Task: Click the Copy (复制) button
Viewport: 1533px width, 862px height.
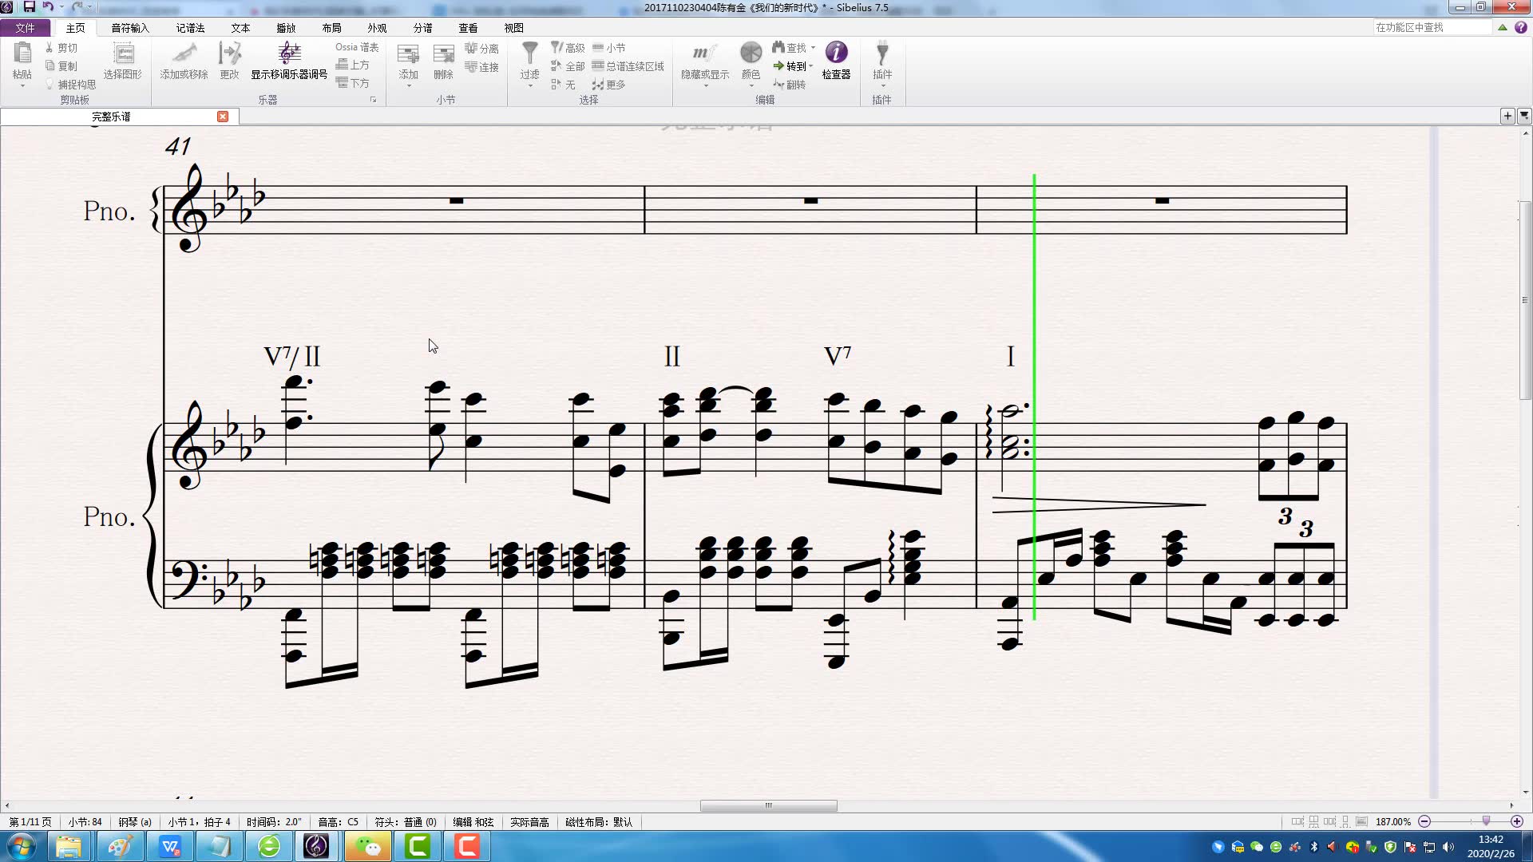Action: point(61,66)
